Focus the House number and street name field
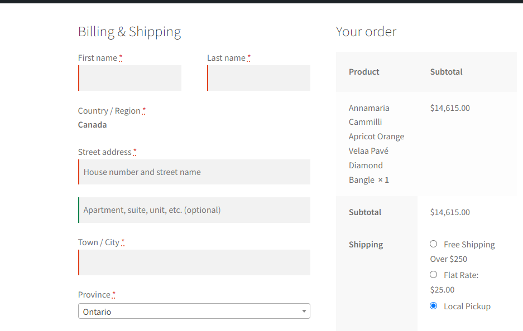This screenshot has height=331, width=523. (x=194, y=172)
